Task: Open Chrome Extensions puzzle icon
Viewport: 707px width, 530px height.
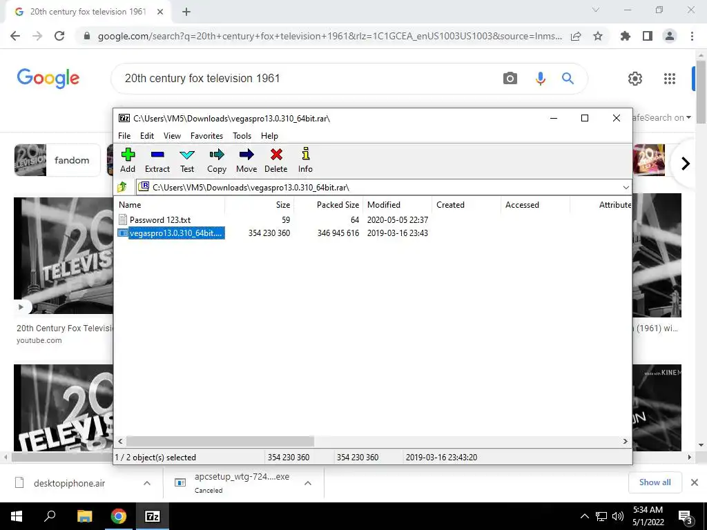Action: point(625,36)
